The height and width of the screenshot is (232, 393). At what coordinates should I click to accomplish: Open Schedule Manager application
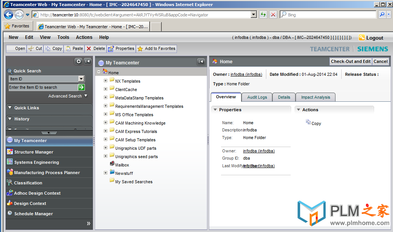[x=49, y=214]
